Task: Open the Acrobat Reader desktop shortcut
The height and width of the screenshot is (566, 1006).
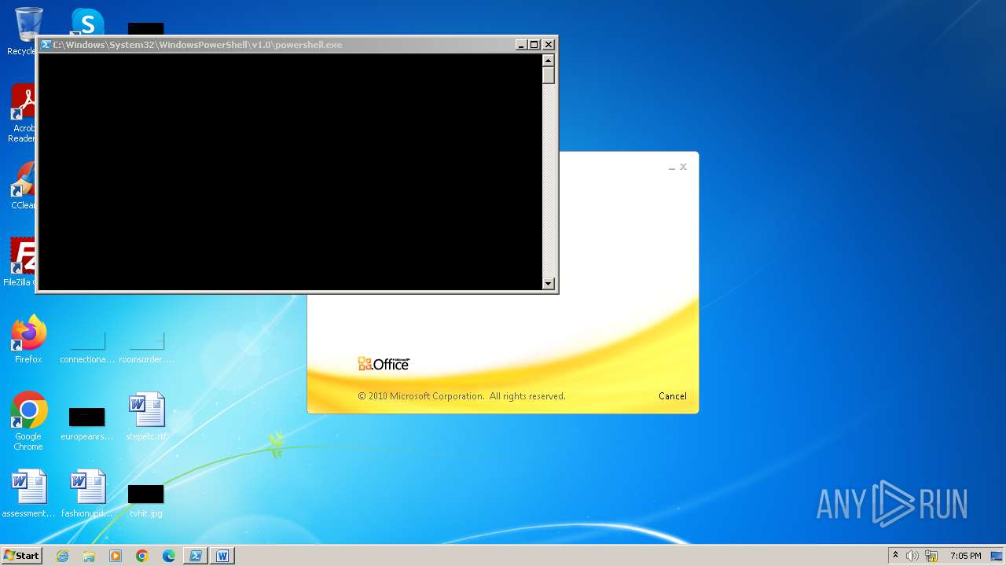Action: (24, 114)
